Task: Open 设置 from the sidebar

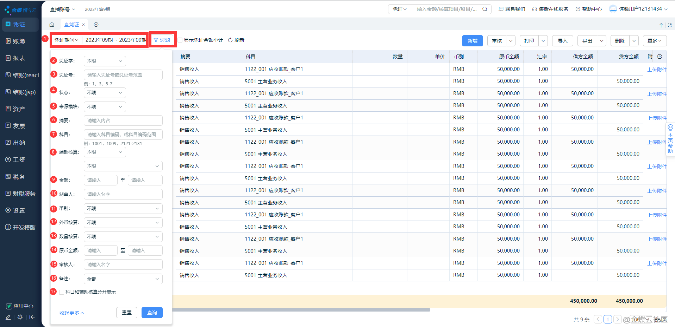Action: [18, 210]
